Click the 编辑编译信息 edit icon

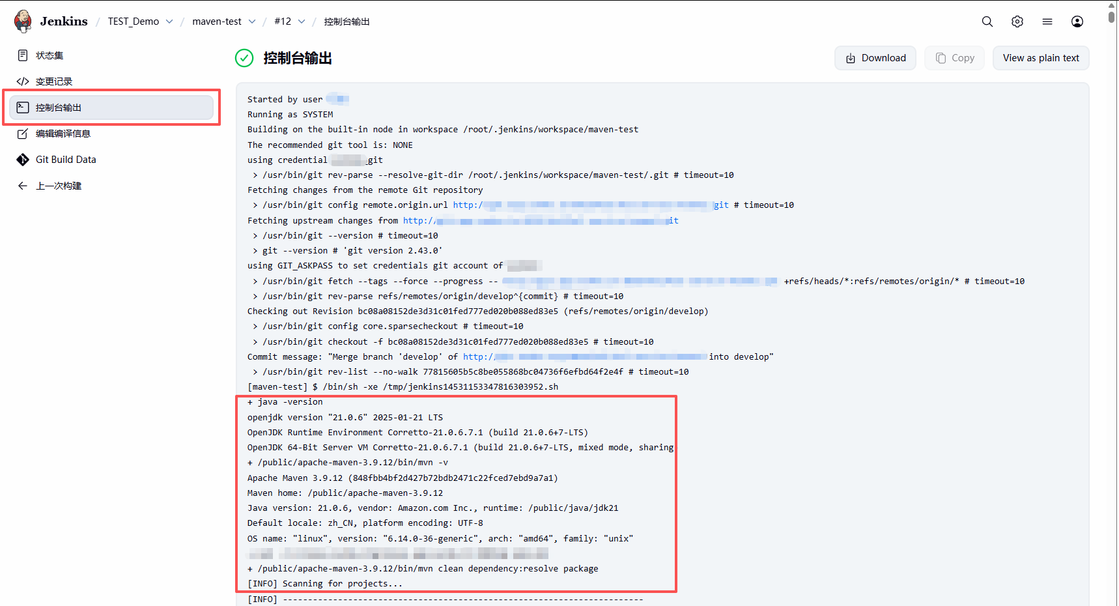23,134
